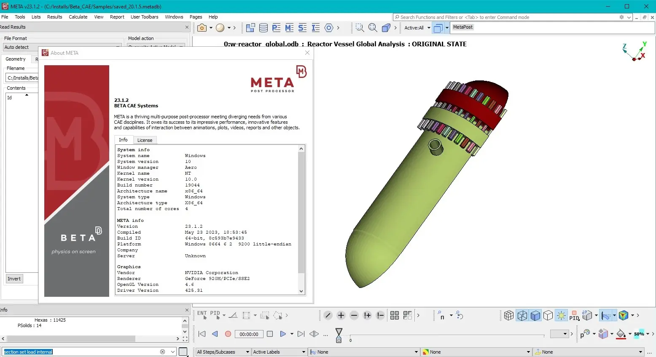Open the window layout squares icon

tap(250, 28)
